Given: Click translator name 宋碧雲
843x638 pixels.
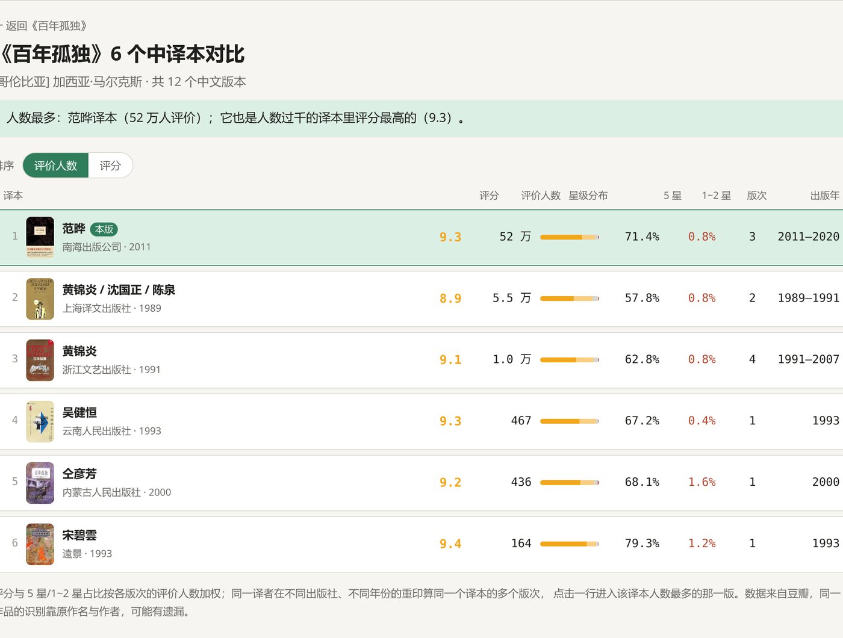Looking at the screenshot, I should [x=79, y=536].
